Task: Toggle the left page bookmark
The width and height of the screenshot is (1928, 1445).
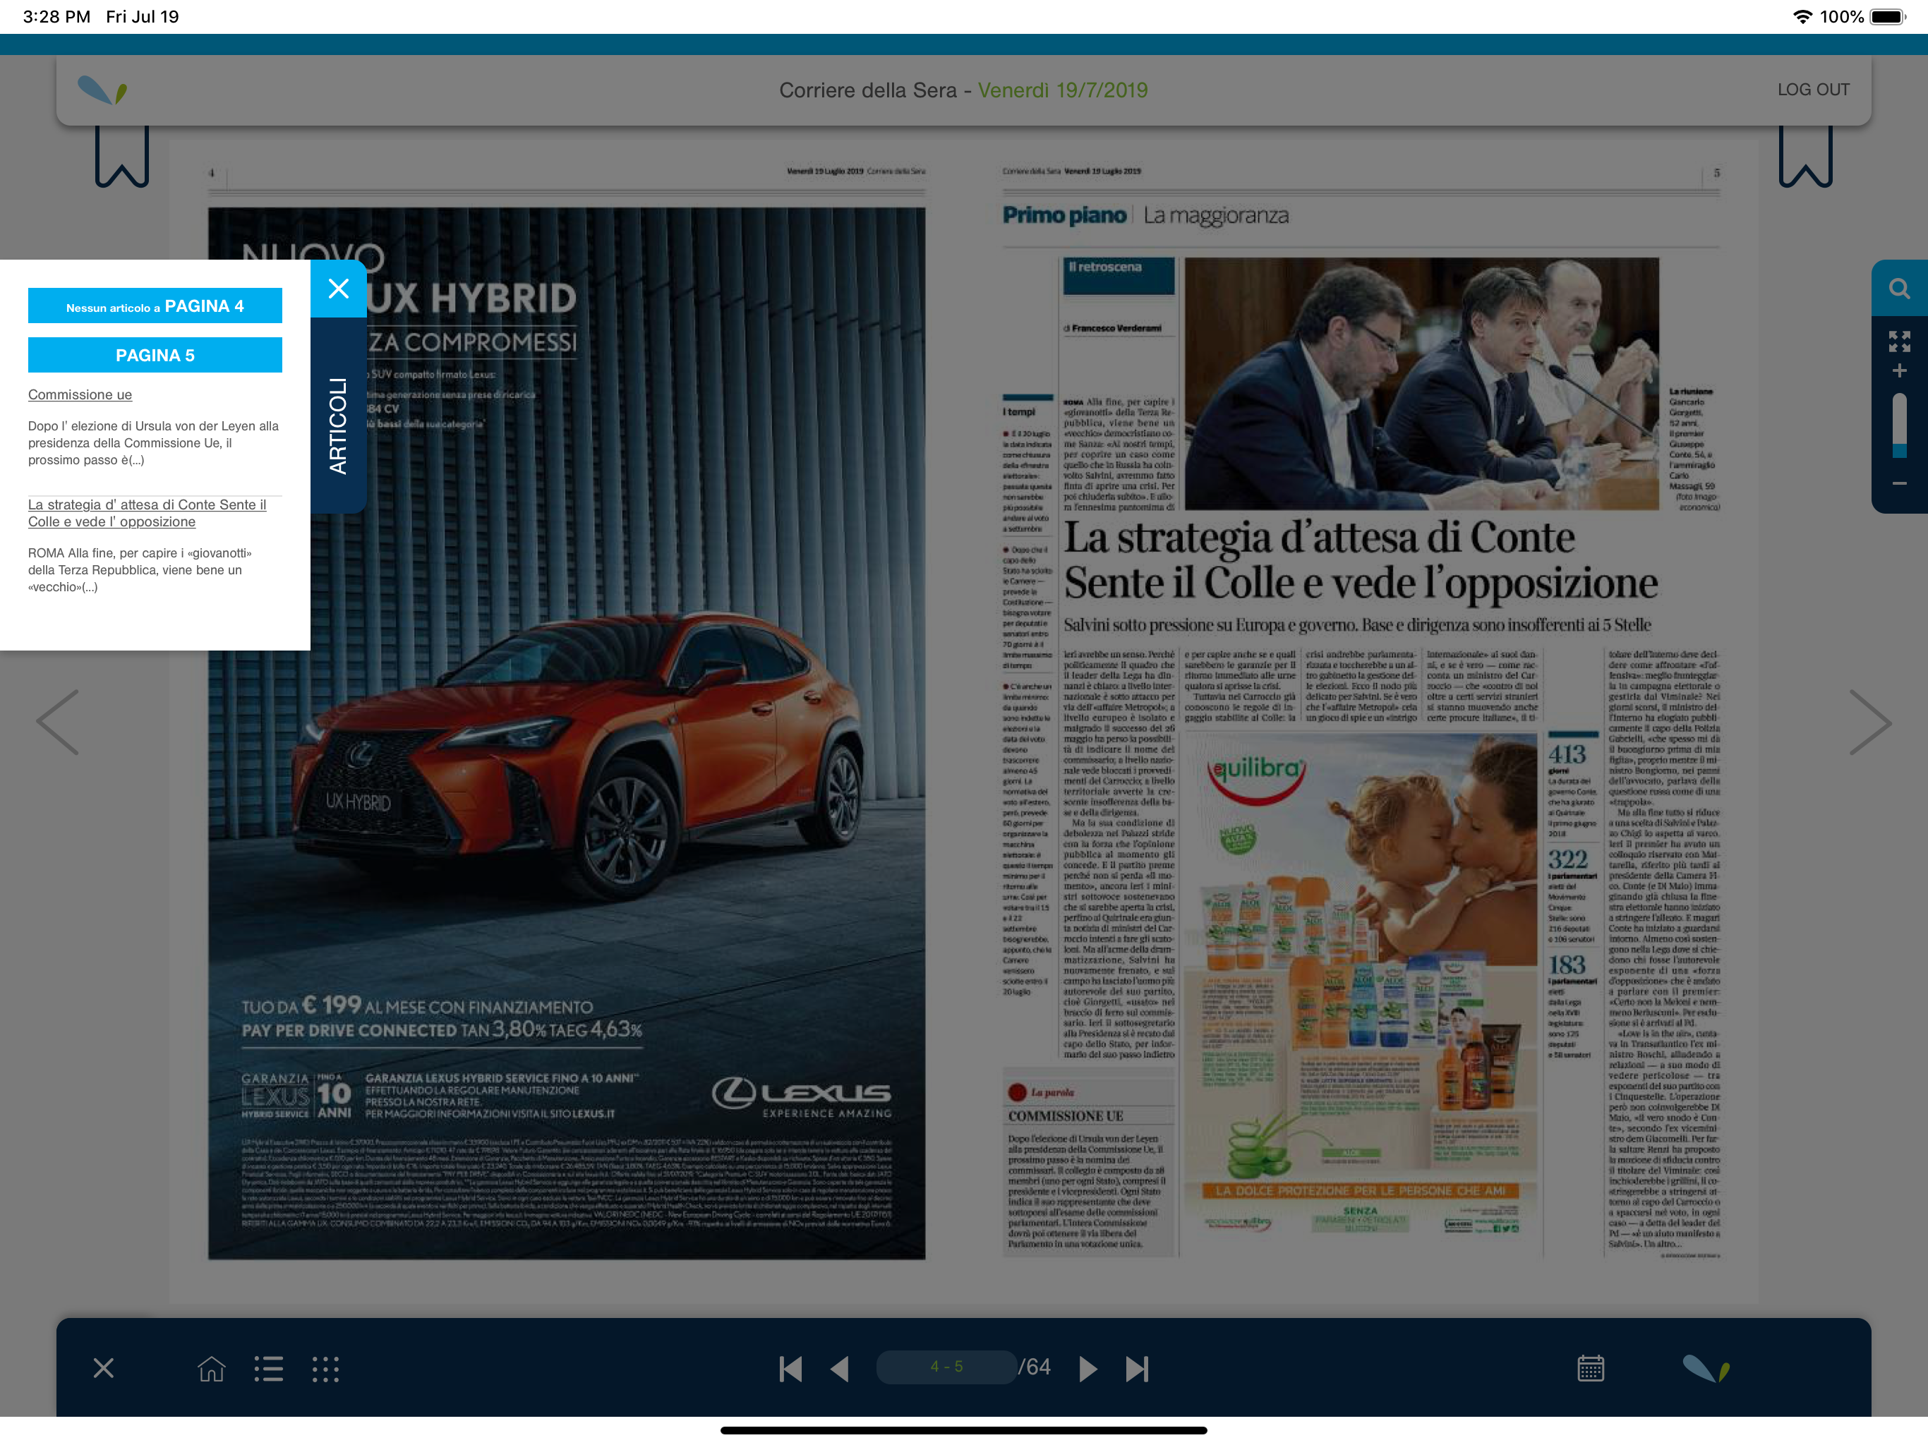Action: click(122, 157)
